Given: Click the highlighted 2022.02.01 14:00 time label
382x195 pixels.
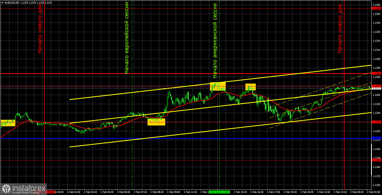Looking at the screenshot, I should pos(220,192).
